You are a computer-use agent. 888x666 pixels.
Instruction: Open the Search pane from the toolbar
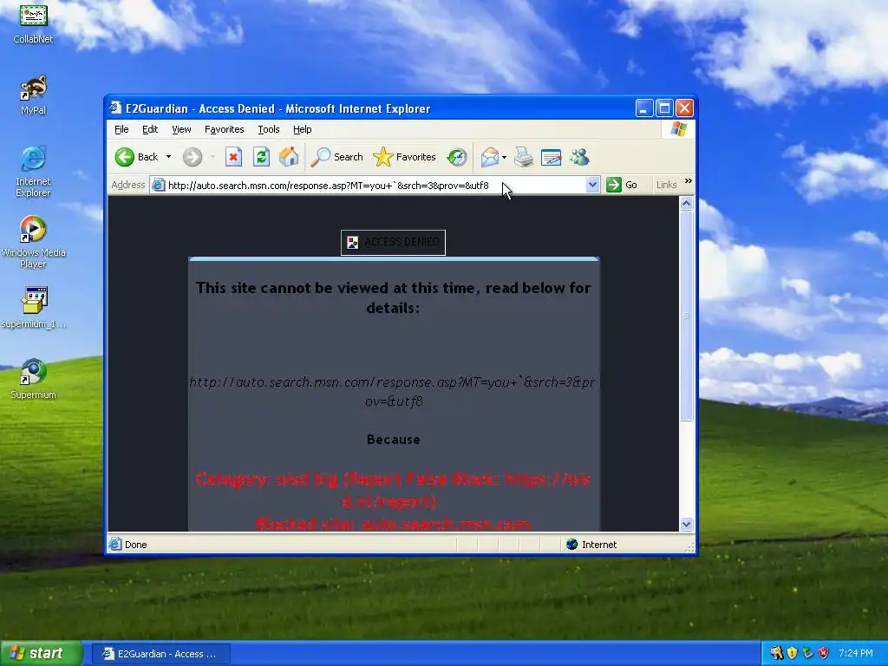(x=337, y=157)
